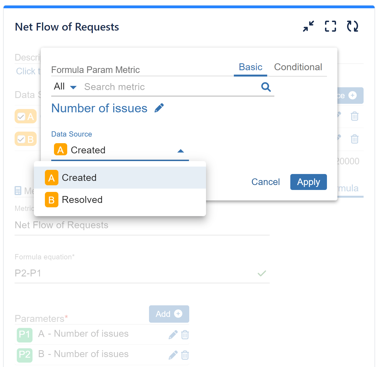Click the search metric magnifier icon
This screenshot has width=379, height=367.
tap(266, 87)
